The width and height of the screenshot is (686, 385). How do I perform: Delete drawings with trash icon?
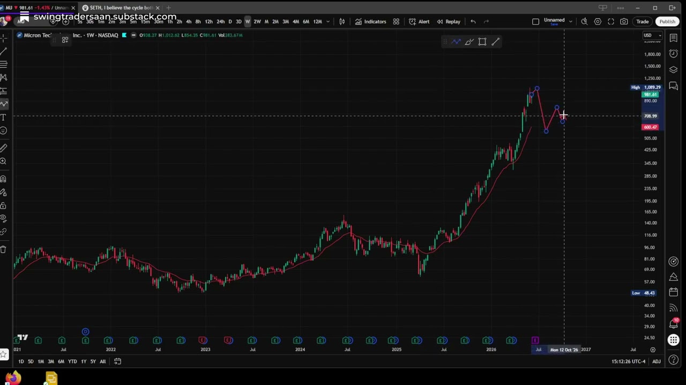click(3, 250)
